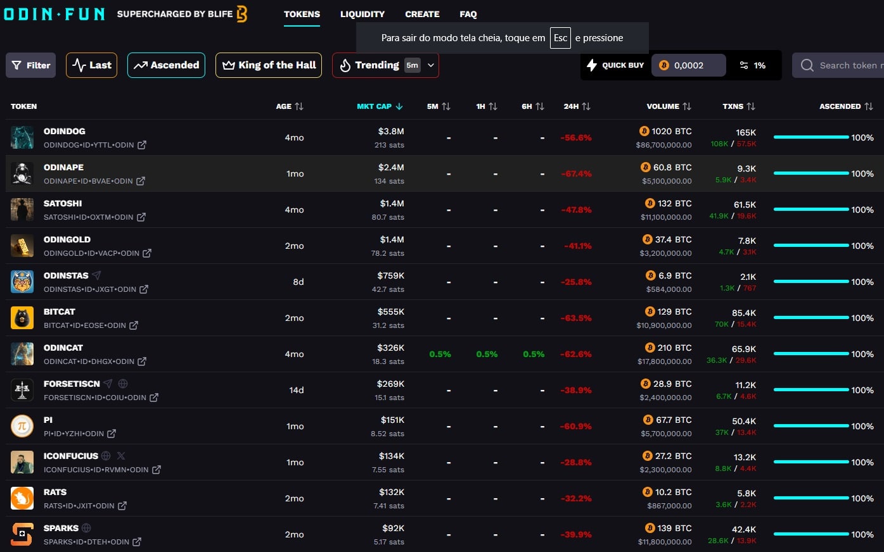The height and width of the screenshot is (552, 884).
Task: Open SATOSHI external link icon
Action: (141, 217)
